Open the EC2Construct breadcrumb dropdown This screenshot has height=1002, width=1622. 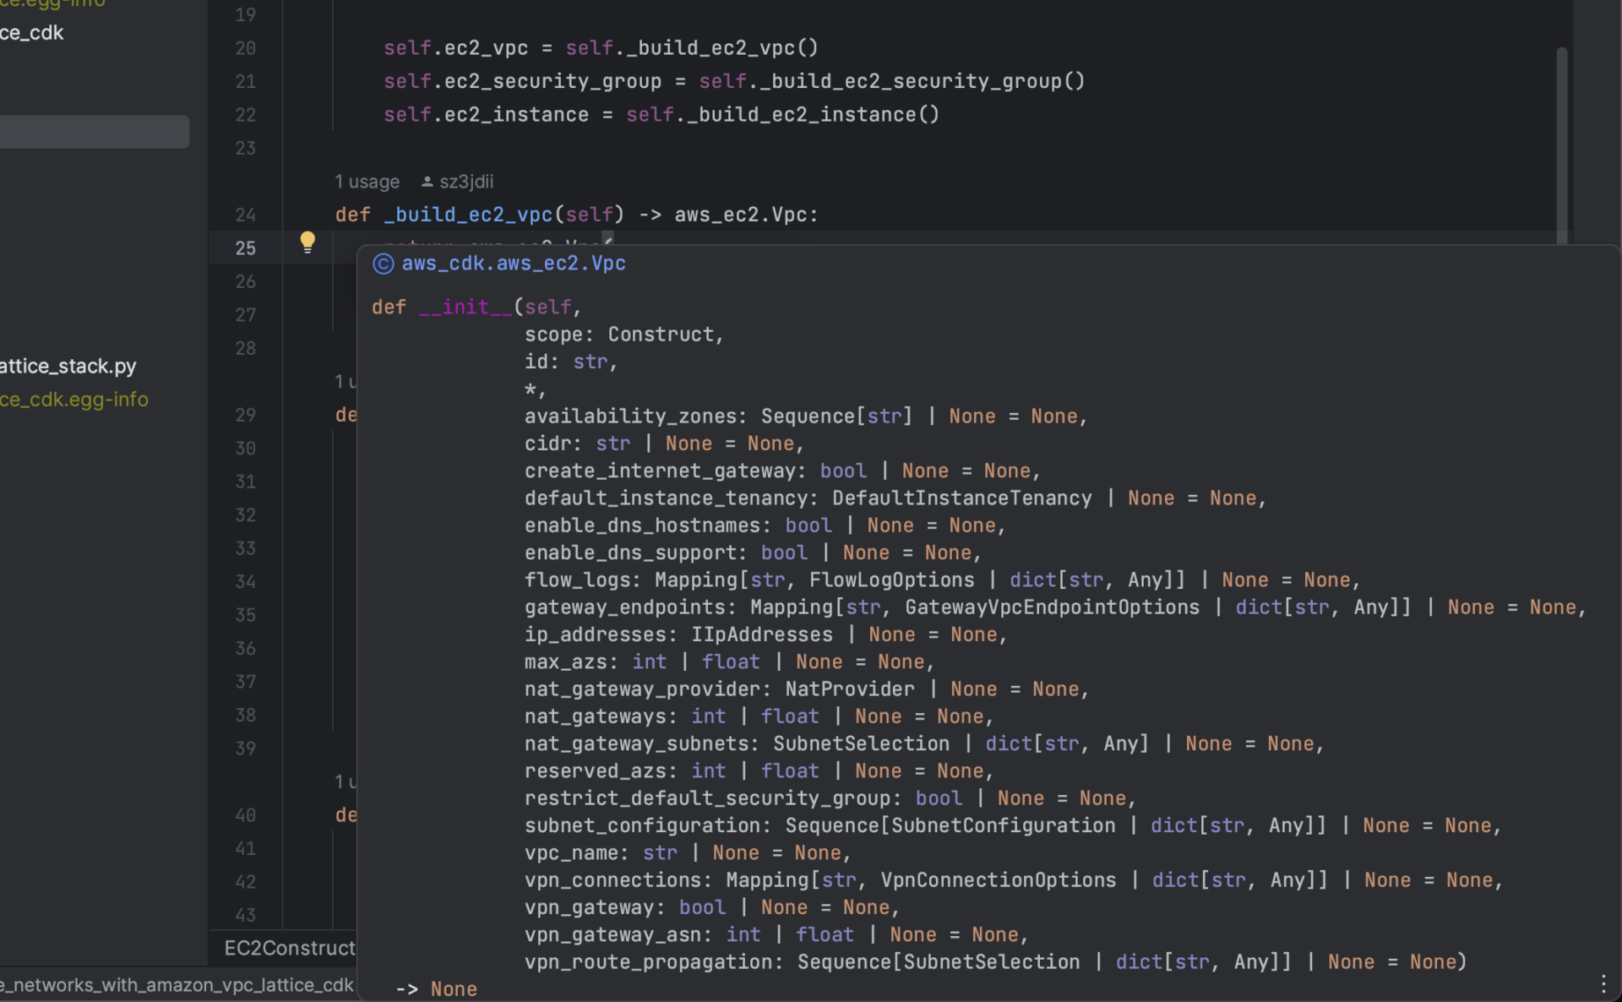[x=289, y=948]
